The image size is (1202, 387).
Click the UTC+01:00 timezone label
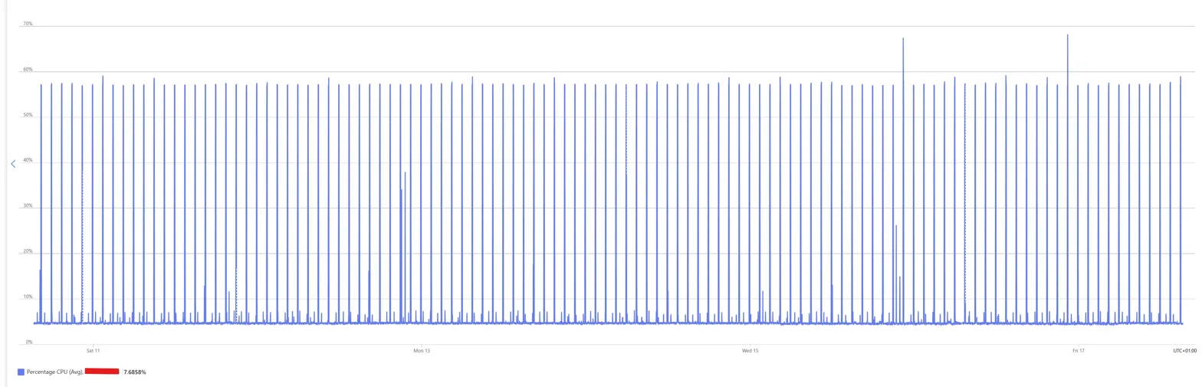1184,351
